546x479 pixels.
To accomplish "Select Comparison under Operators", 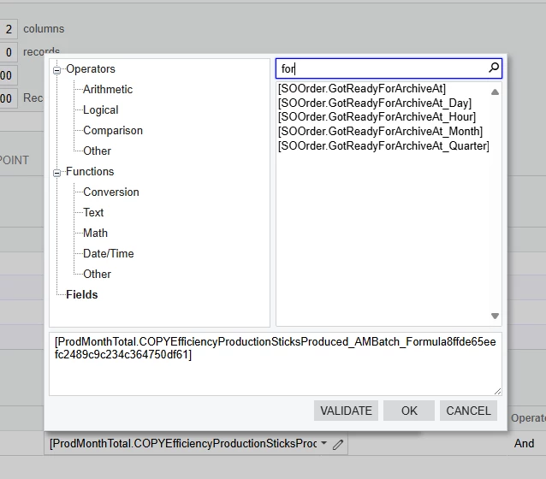I will (113, 131).
